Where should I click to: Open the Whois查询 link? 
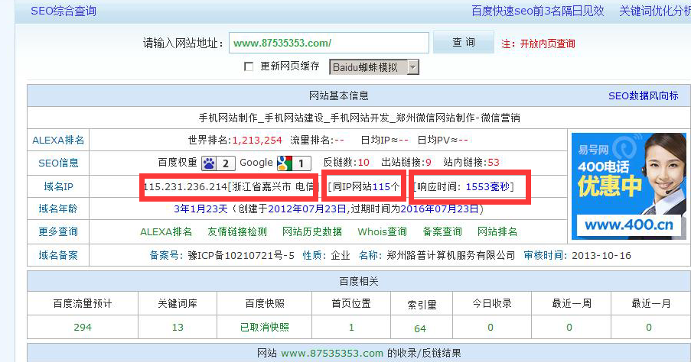(382, 231)
